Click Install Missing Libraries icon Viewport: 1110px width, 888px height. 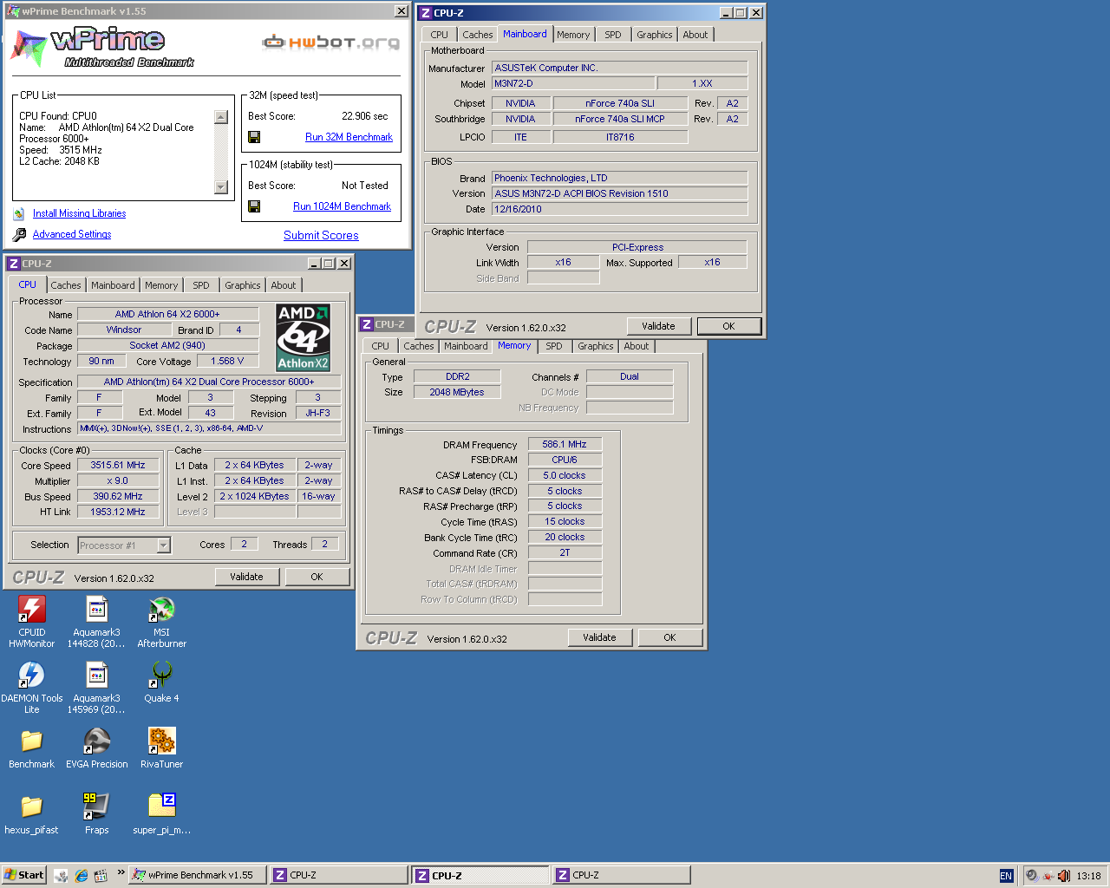[x=19, y=213]
